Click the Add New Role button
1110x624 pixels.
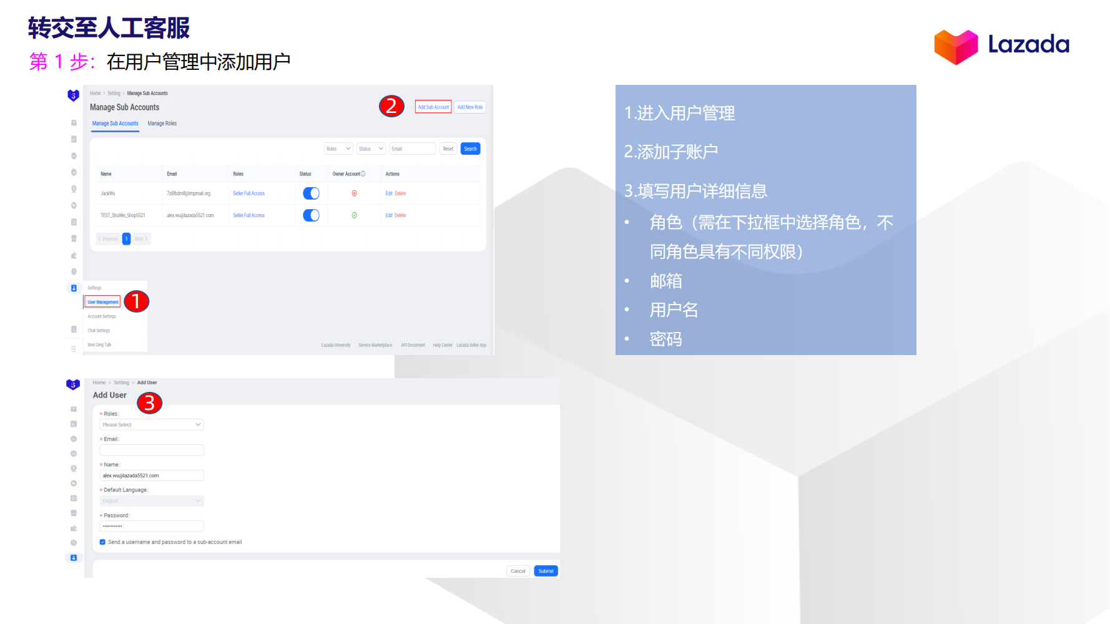470,107
